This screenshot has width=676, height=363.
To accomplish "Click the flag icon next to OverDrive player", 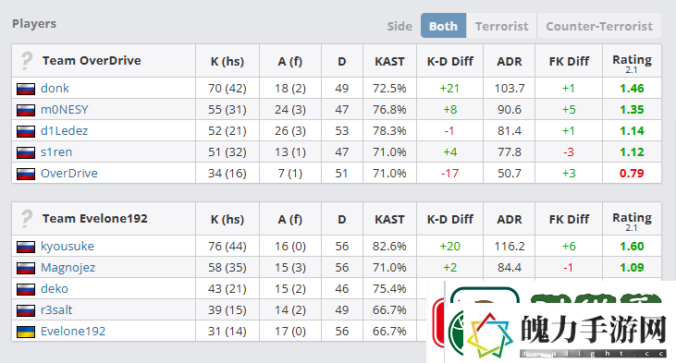I will [26, 174].
